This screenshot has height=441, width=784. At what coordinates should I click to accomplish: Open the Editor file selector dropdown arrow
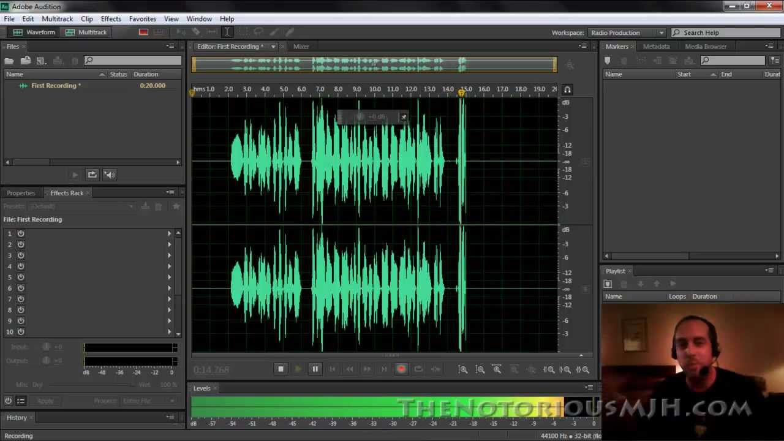(x=273, y=47)
